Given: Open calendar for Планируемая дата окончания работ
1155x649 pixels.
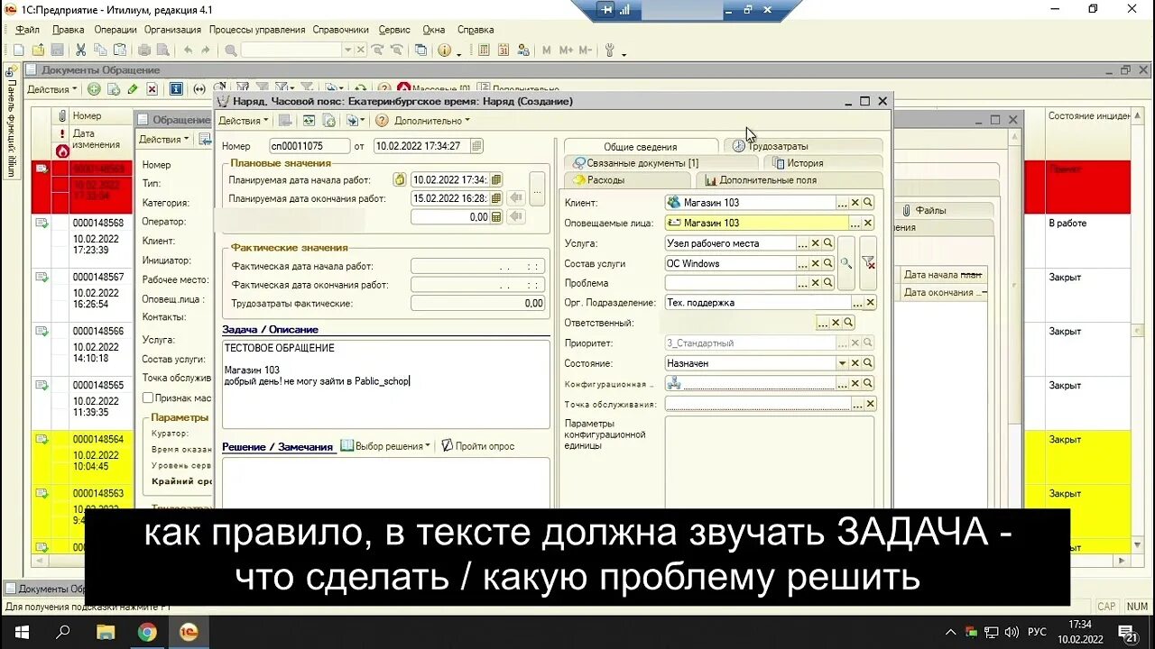Looking at the screenshot, I should click(x=495, y=198).
